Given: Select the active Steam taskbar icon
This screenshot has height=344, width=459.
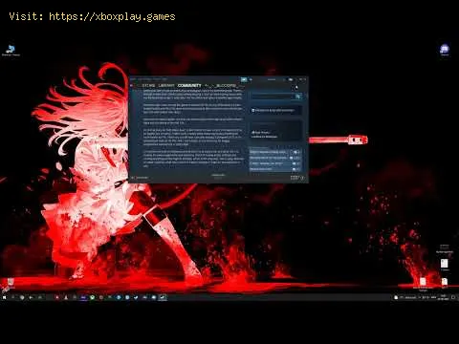Looking at the screenshot, I should [163, 297].
